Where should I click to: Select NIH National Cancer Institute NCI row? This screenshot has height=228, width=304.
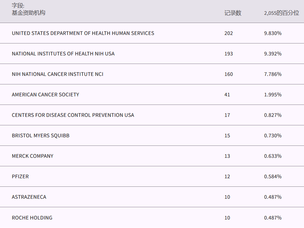(57, 74)
